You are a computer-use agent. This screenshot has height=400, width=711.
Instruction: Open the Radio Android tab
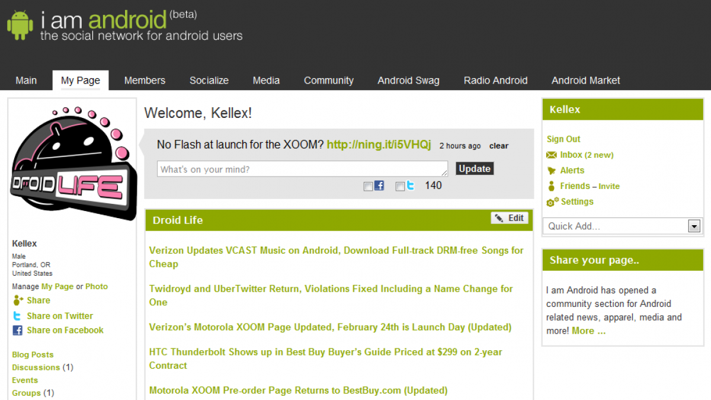(495, 81)
